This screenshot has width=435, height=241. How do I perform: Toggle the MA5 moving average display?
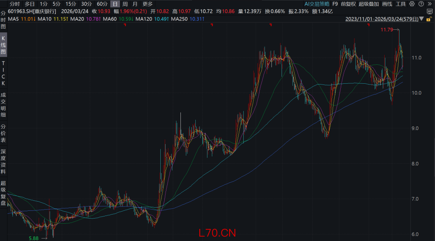[14, 19]
